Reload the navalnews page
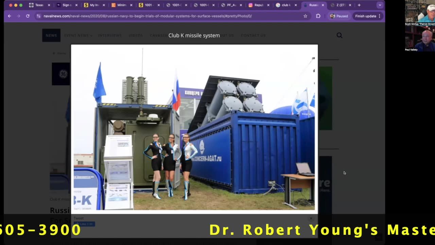The image size is (435, 245). tap(28, 16)
